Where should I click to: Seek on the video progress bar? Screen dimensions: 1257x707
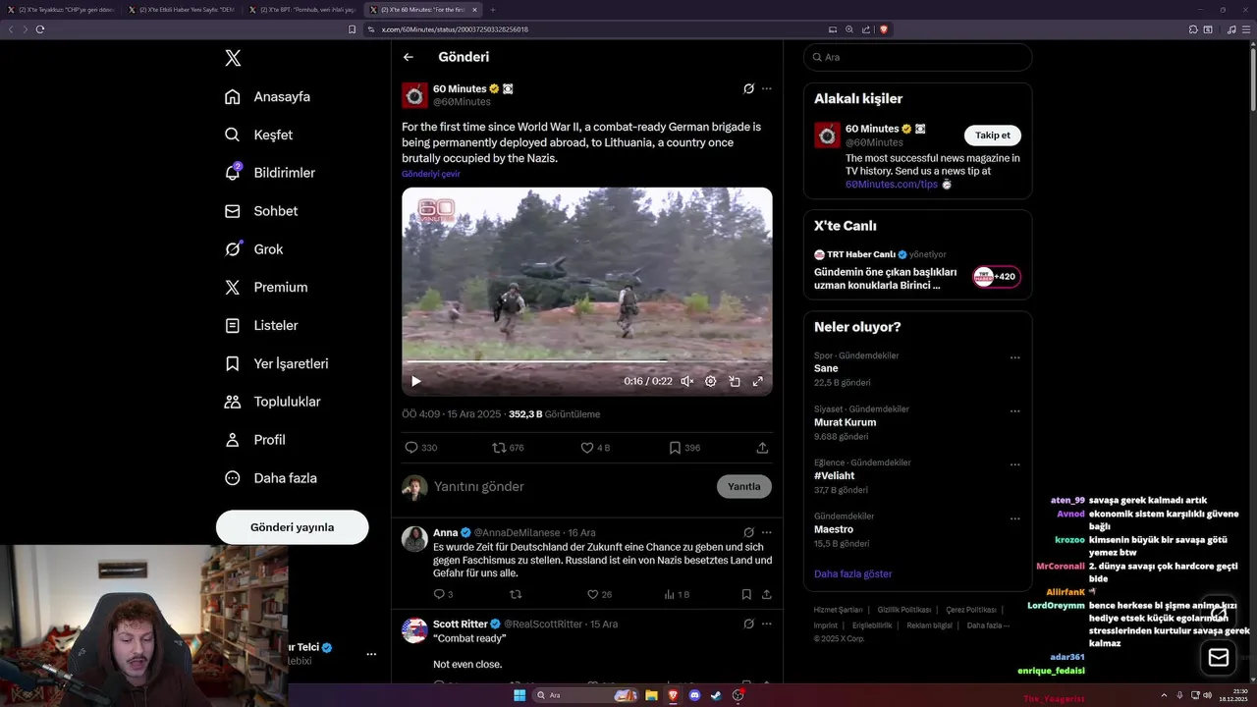tap(587, 361)
